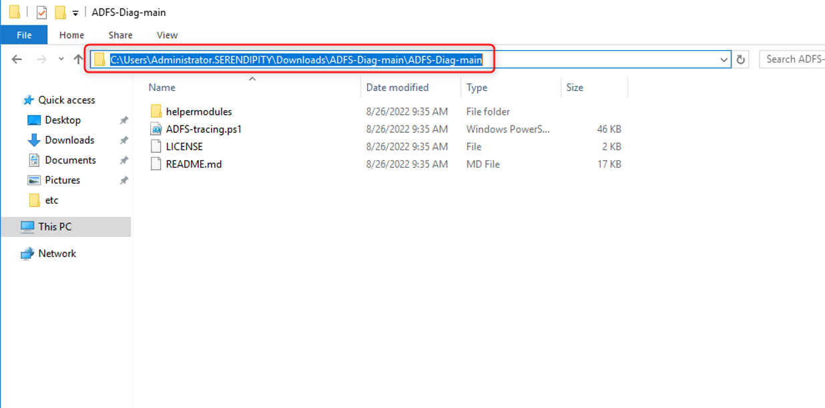This screenshot has width=825, height=408.
Task: Select the README.md file
Action: [194, 164]
